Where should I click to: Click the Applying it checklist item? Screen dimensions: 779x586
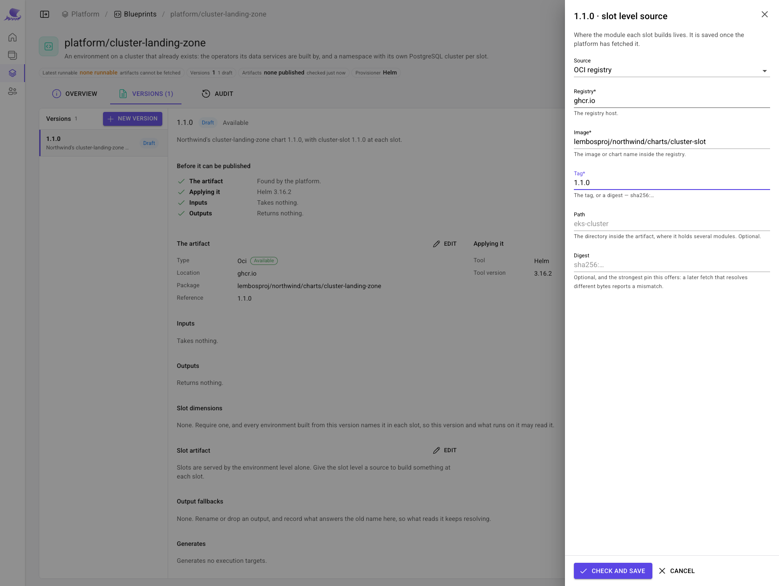[x=205, y=192]
